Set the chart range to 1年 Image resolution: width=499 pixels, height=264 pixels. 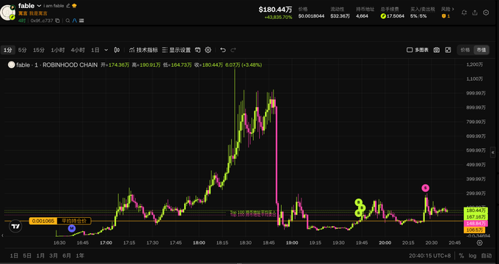pos(80,255)
